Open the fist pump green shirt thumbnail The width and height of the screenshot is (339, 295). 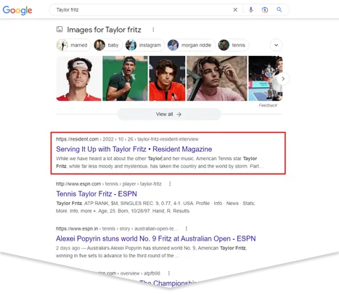[125, 78]
